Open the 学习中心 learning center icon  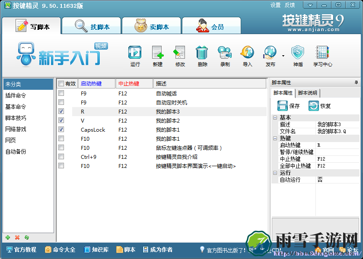(322, 53)
